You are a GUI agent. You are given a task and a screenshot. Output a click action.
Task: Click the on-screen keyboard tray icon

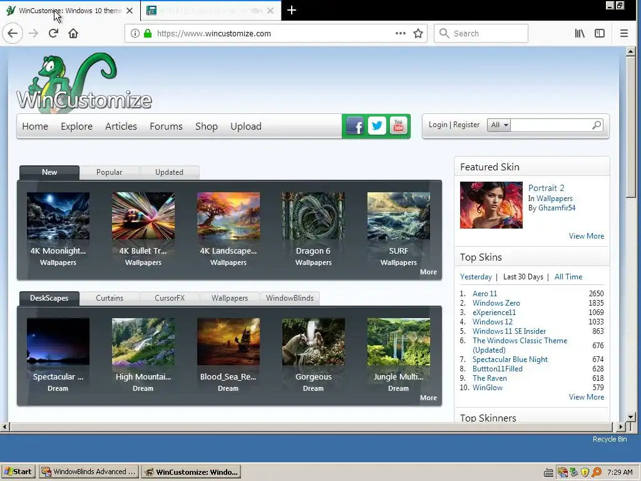tap(548, 472)
